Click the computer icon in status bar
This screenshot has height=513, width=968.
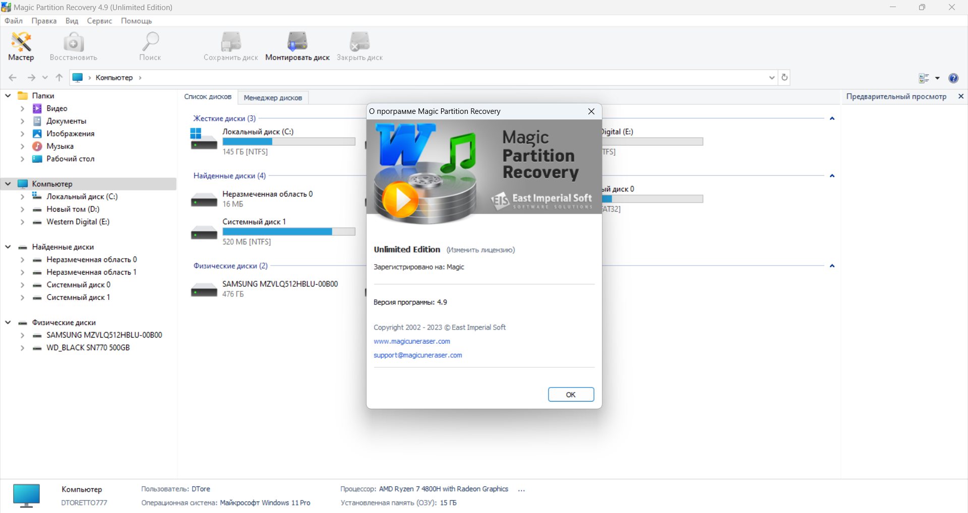[26, 495]
